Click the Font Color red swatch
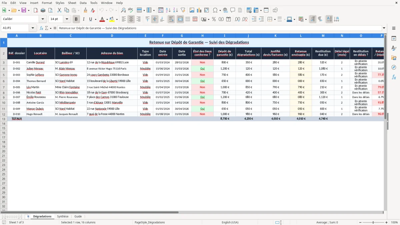Viewport: 400px width, 225px height. click(x=102, y=19)
